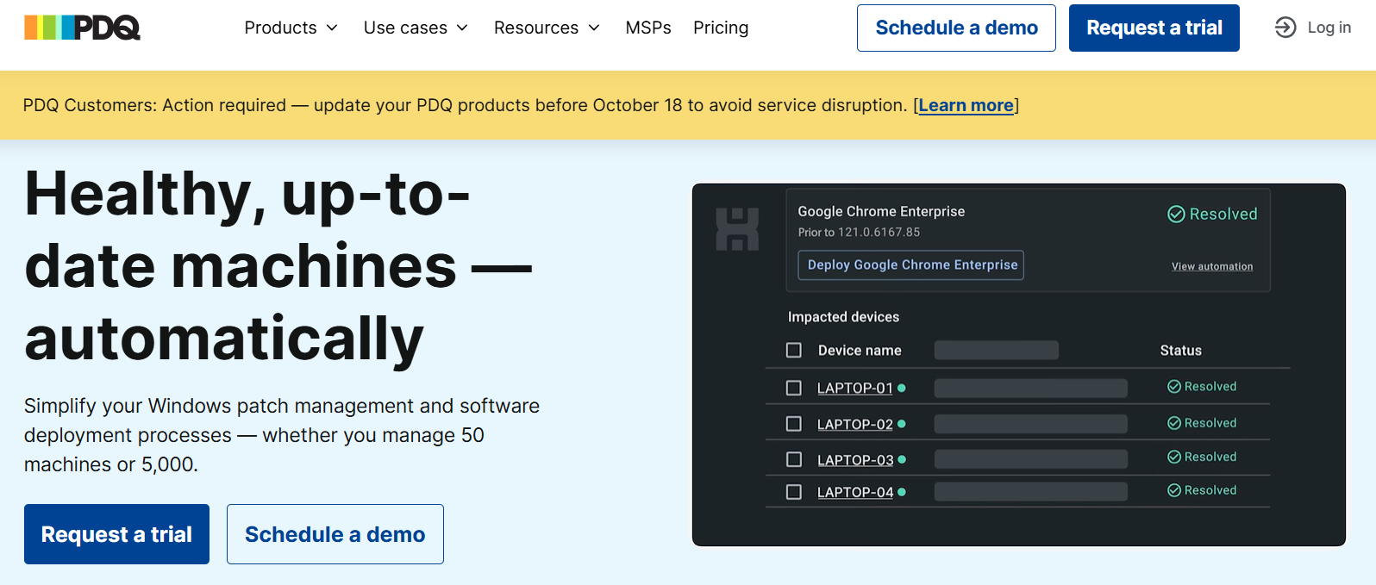The width and height of the screenshot is (1376, 585).
Task: Click the "Prior to 121.0.6167.85" version text
Action: click(859, 232)
